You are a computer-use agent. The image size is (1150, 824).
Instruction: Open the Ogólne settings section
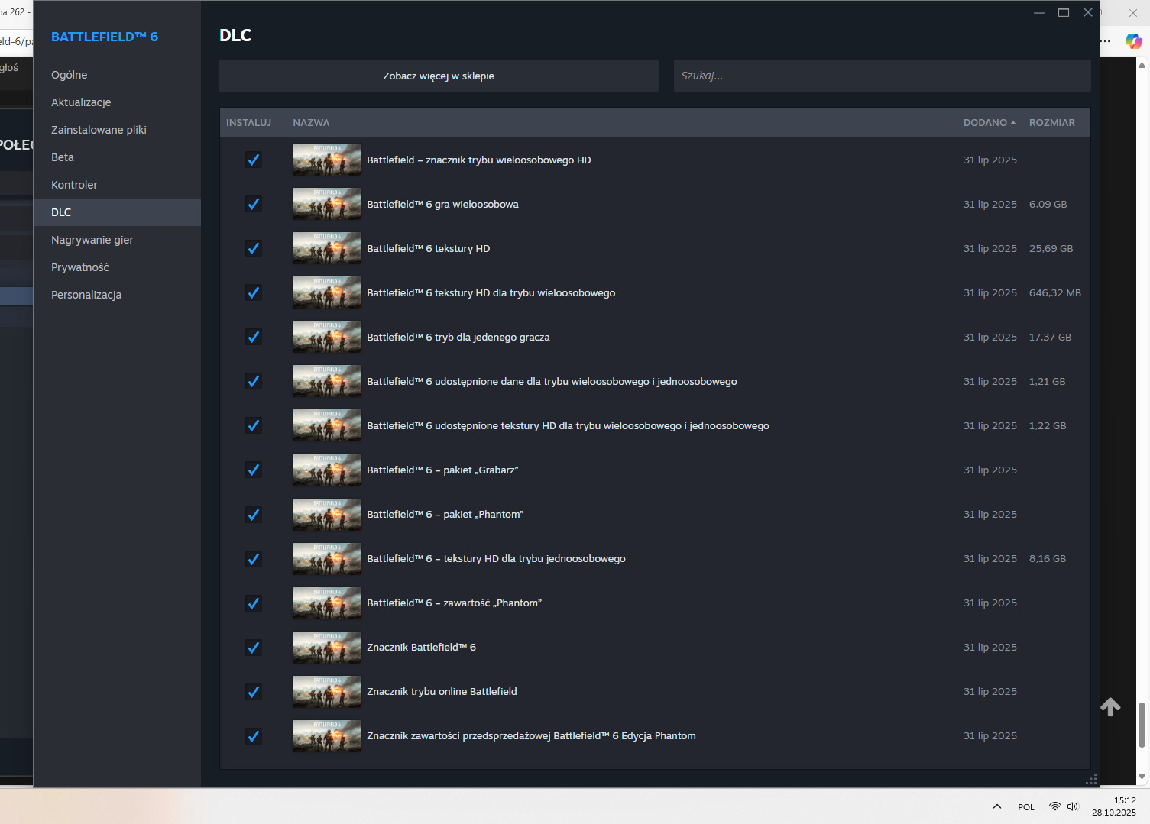[117, 75]
